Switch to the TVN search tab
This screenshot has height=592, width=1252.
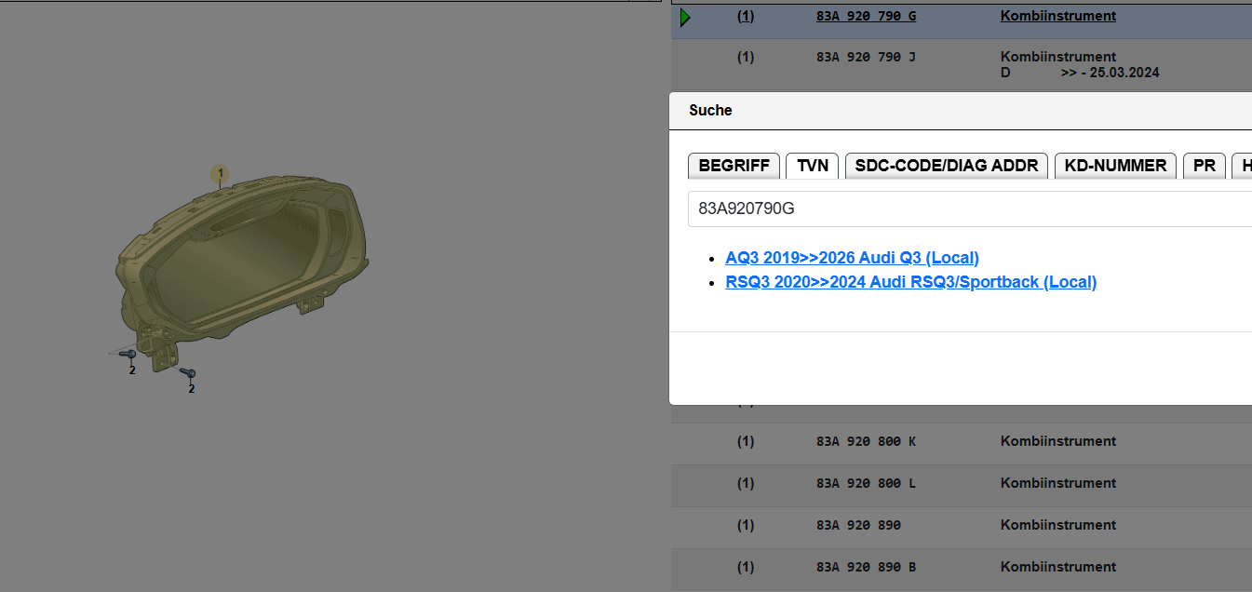[x=813, y=166]
